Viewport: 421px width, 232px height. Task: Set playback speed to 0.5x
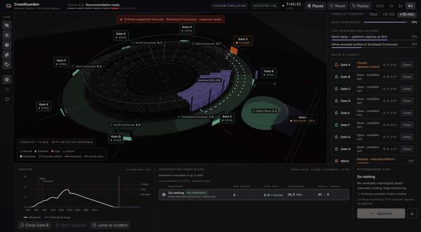(380, 6)
